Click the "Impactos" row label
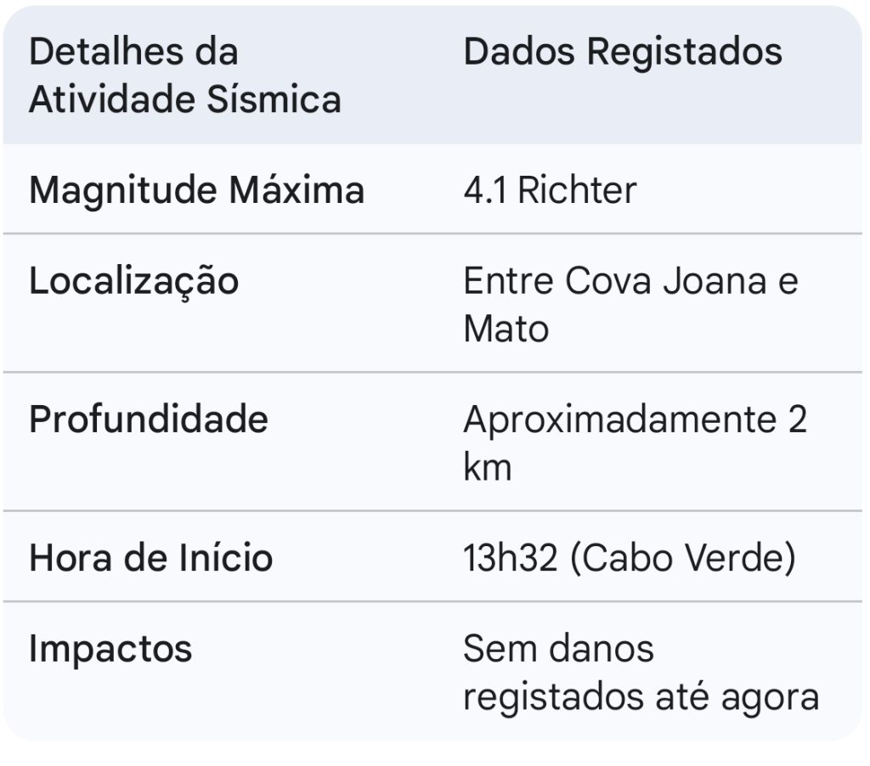The image size is (870, 766). tap(110, 650)
